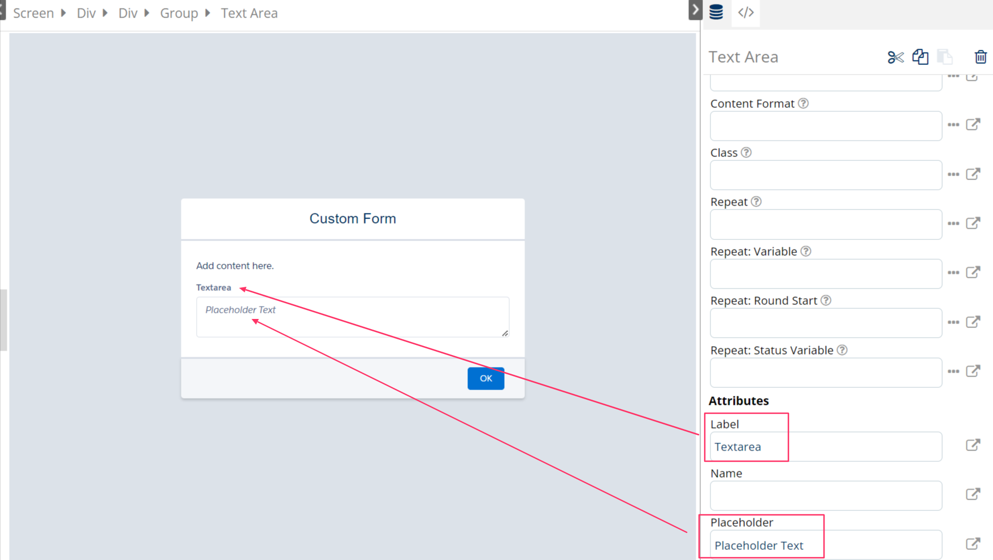Open expanded editor for Label attribute

click(973, 445)
